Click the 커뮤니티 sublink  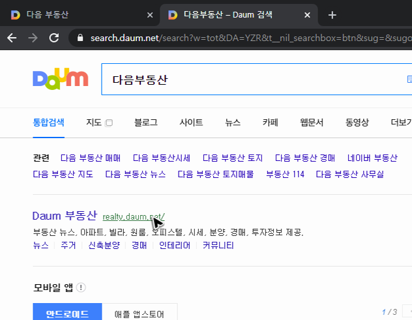218,246
